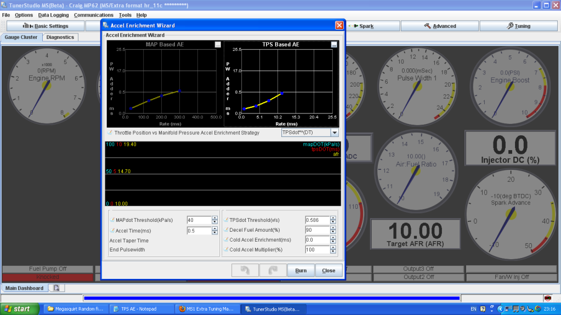Click pencil icon beside Accel Time label
The width and height of the screenshot is (561, 315).
112,231
